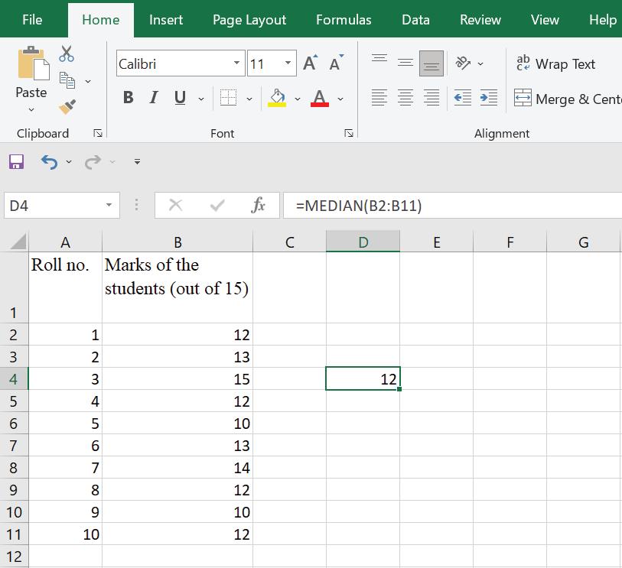The image size is (622, 568).
Task: Open underline style dropdown arrow
Action: pos(201,99)
